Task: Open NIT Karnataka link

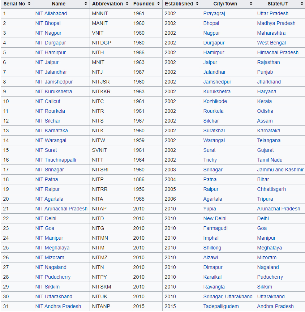Action: [x=52, y=131]
